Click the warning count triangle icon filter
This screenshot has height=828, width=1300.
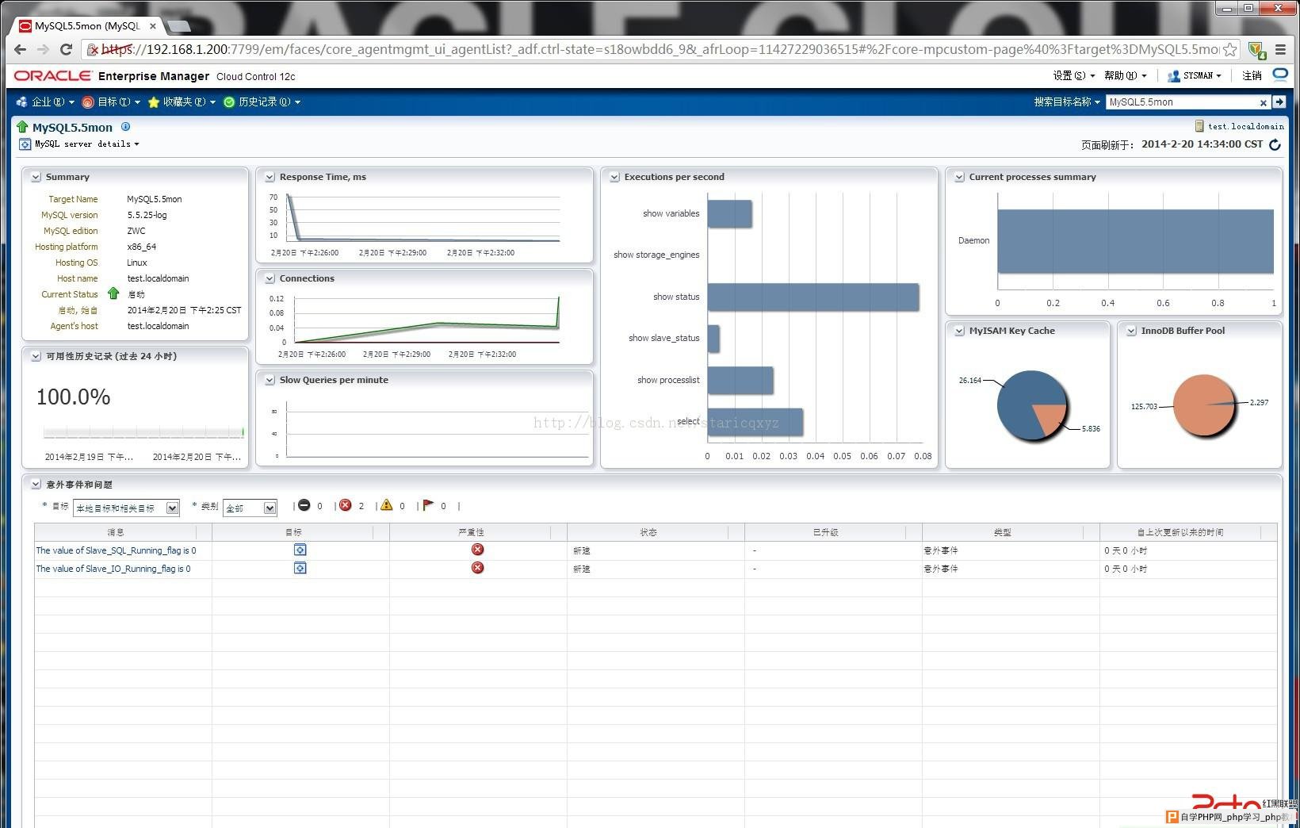point(386,505)
